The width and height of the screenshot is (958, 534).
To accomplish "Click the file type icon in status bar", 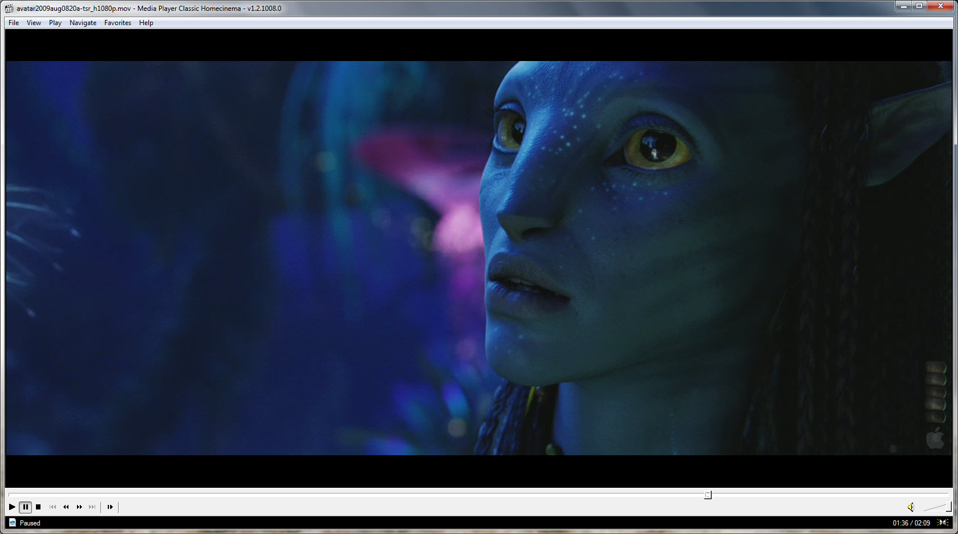I will click(12, 523).
